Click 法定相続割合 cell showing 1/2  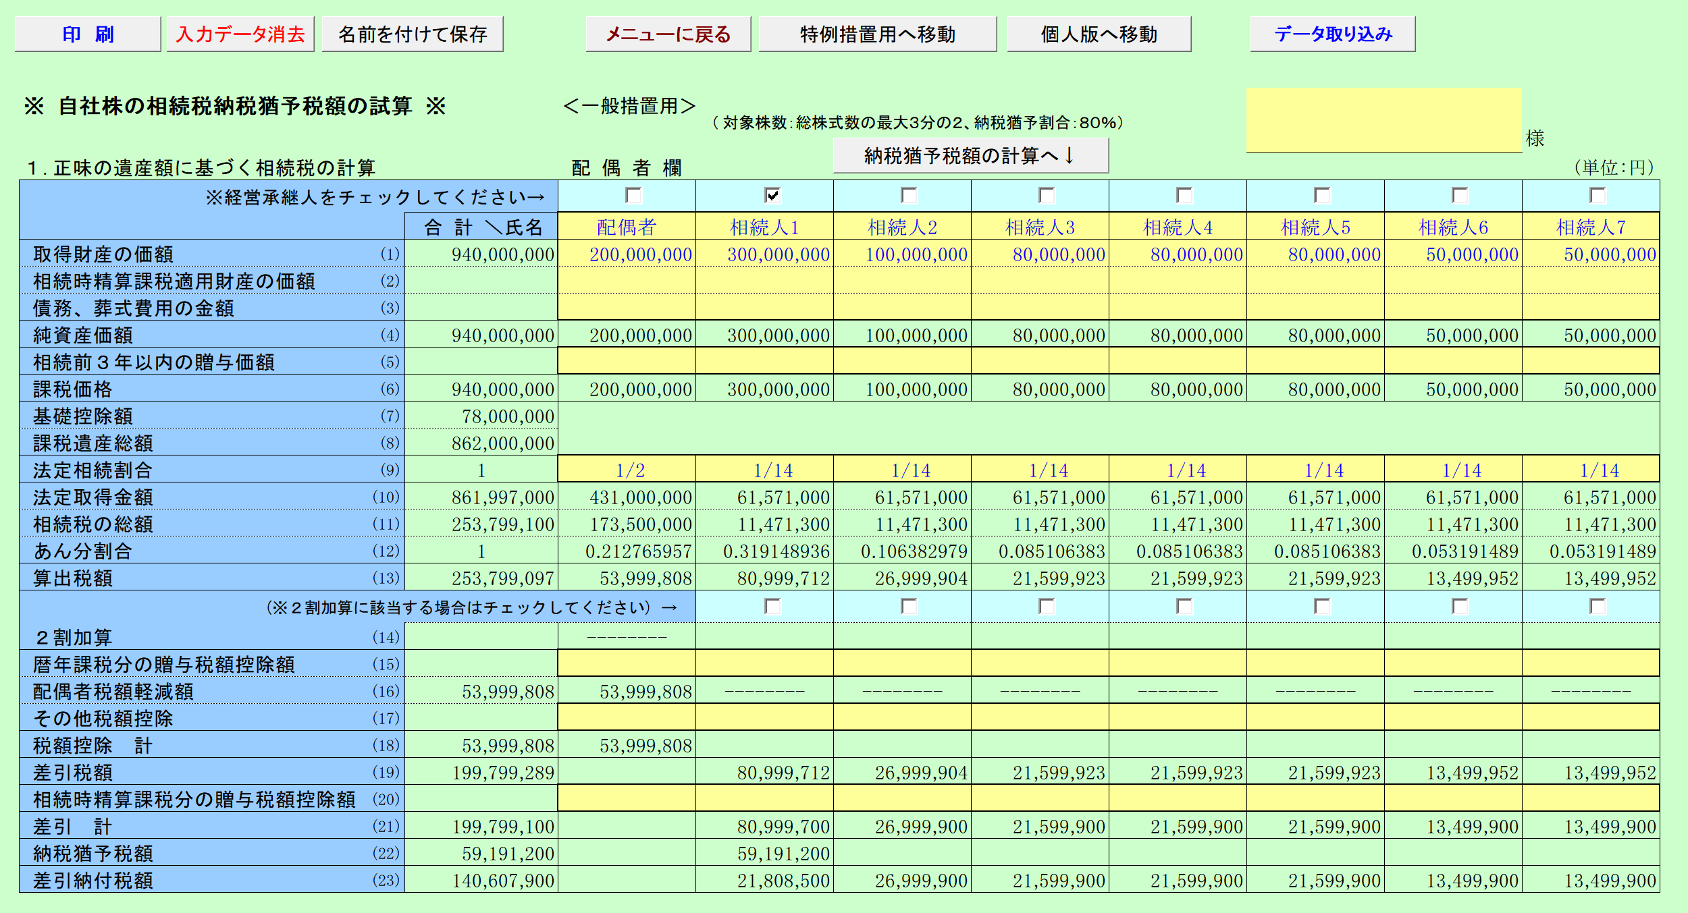point(627,470)
